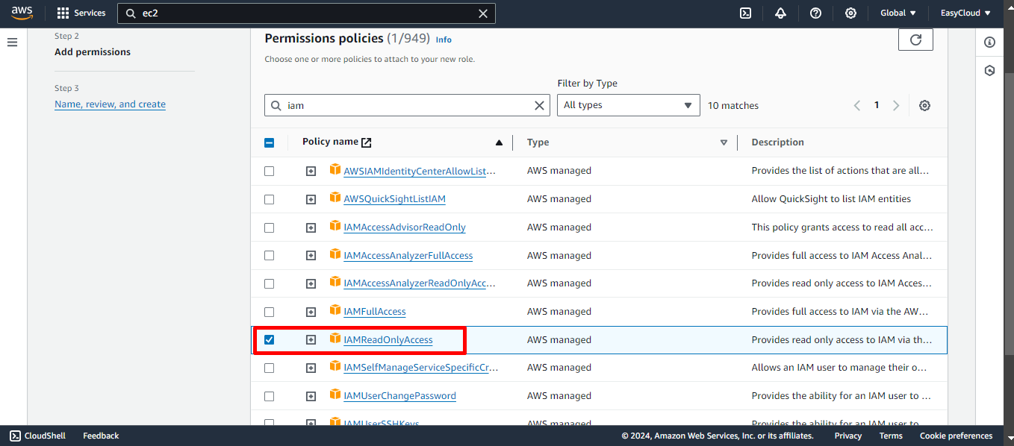Open the IAMAccessAnalyzerFullAccess policy link
This screenshot has height=446, width=1014.
(408, 256)
